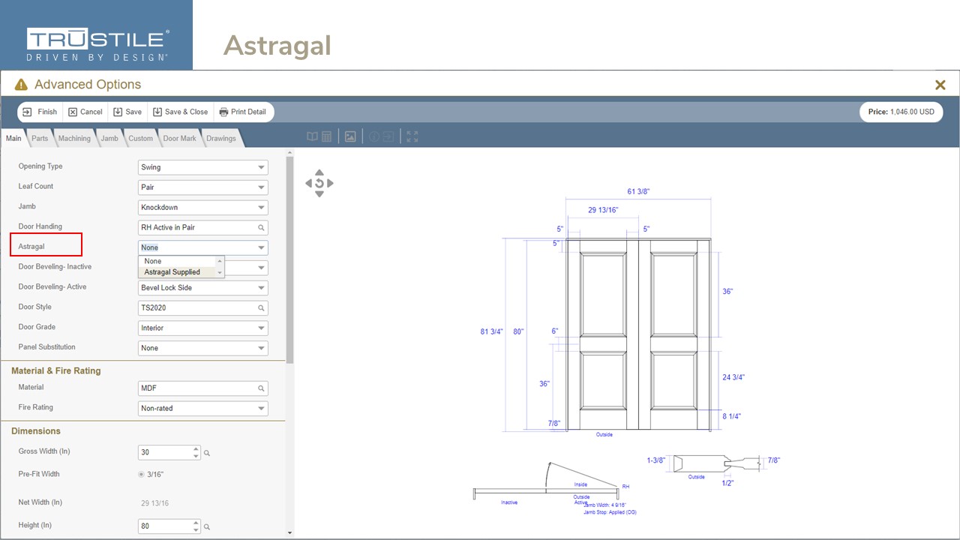This screenshot has height=540, width=960.
Task: Open the Machining tab
Action: click(x=74, y=138)
